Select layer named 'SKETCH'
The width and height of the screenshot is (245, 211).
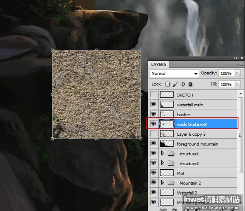[185, 95]
